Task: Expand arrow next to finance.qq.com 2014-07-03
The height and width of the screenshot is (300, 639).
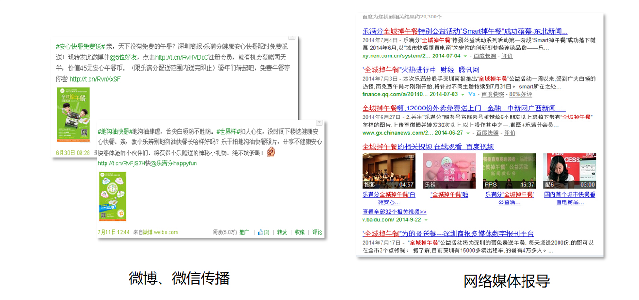Action: pos(463,94)
